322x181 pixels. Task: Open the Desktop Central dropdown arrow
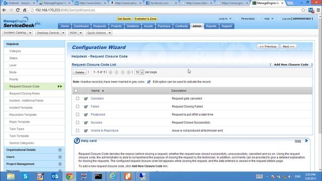click(63, 33)
